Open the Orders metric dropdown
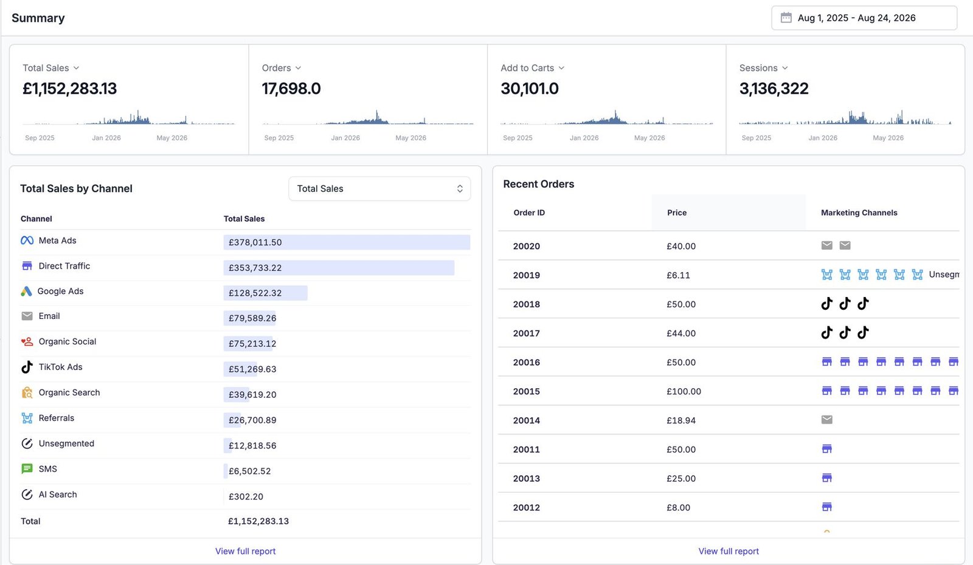973x565 pixels. [x=282, y=68]
